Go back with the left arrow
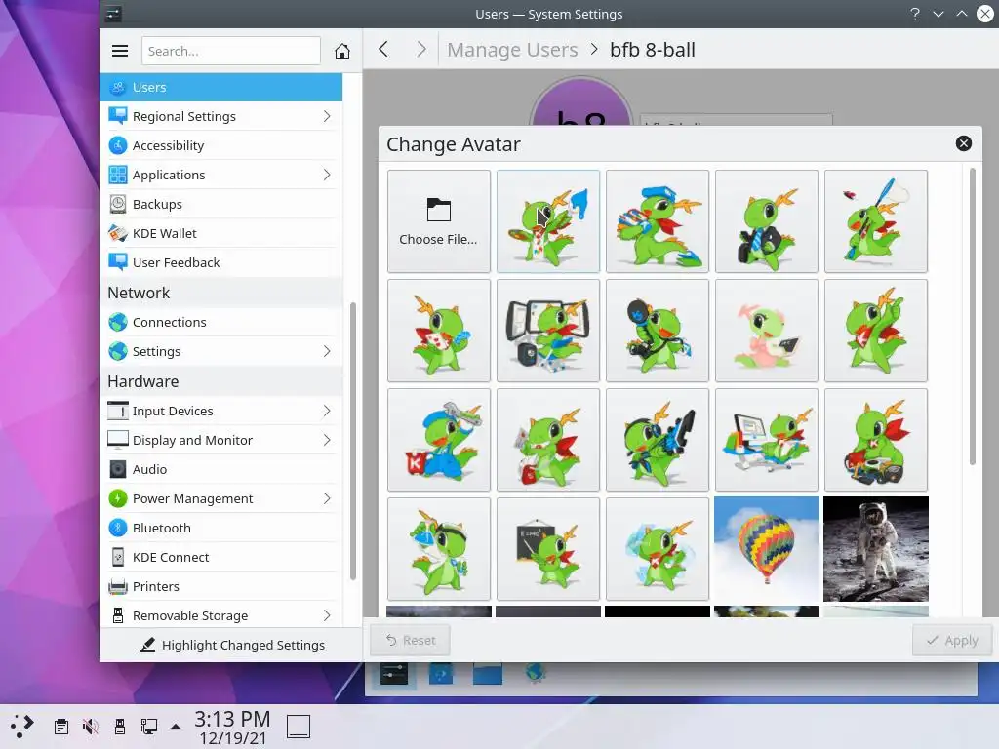The width and height of the screenshot is (999, 749). point(382,49)
